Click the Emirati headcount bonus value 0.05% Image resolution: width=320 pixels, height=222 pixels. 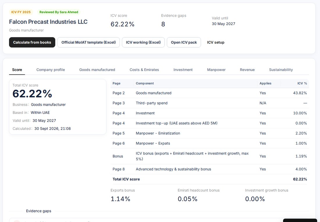click(188, 199)
